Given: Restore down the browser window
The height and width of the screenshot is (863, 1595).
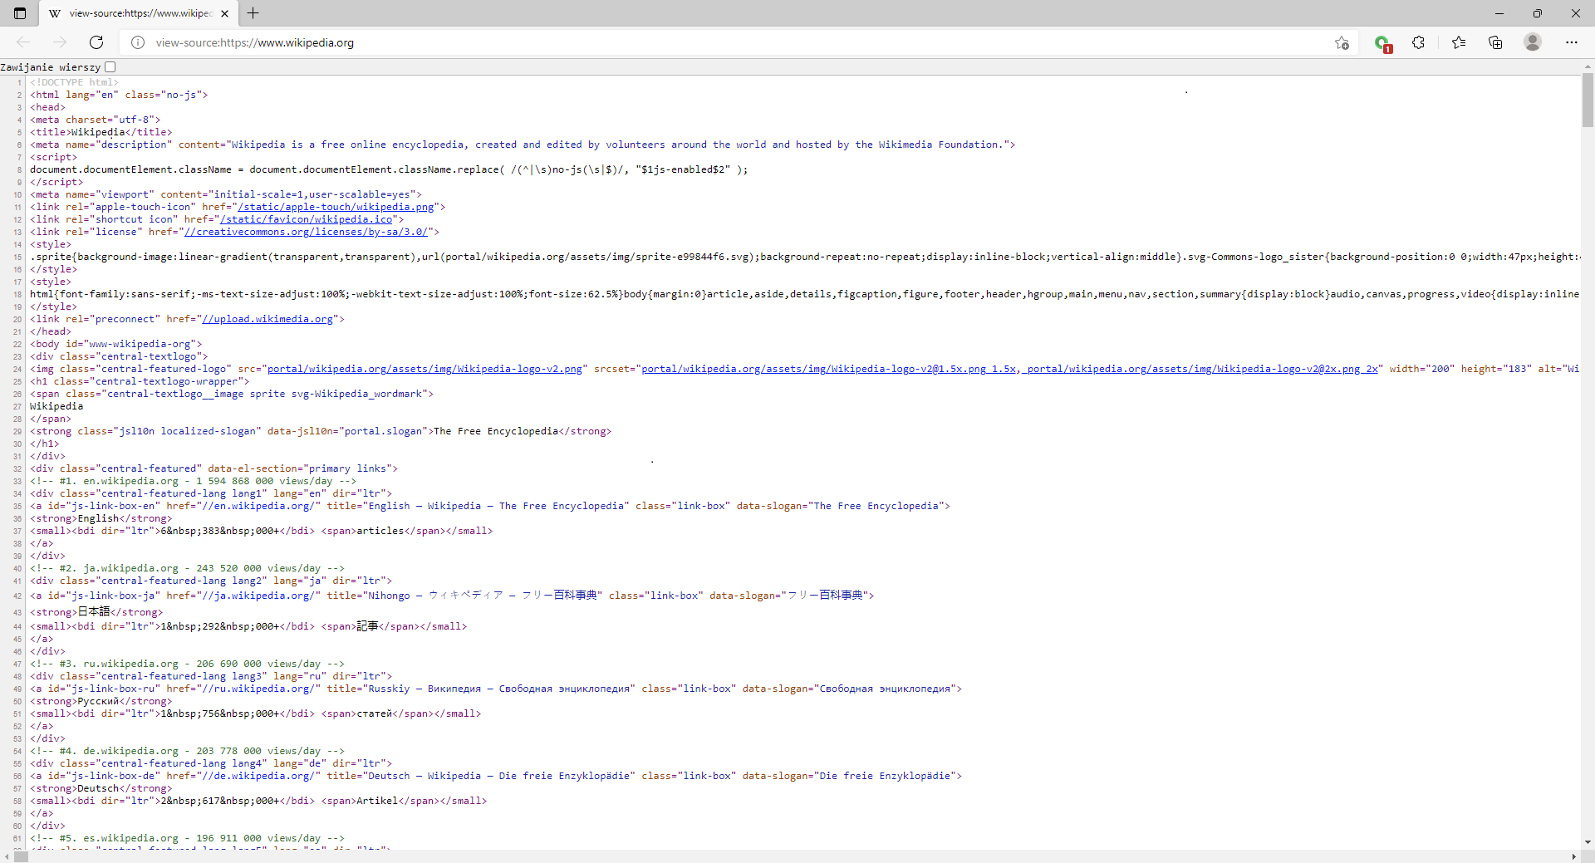Looking at the screenshot, I should tap(1538, 13).
